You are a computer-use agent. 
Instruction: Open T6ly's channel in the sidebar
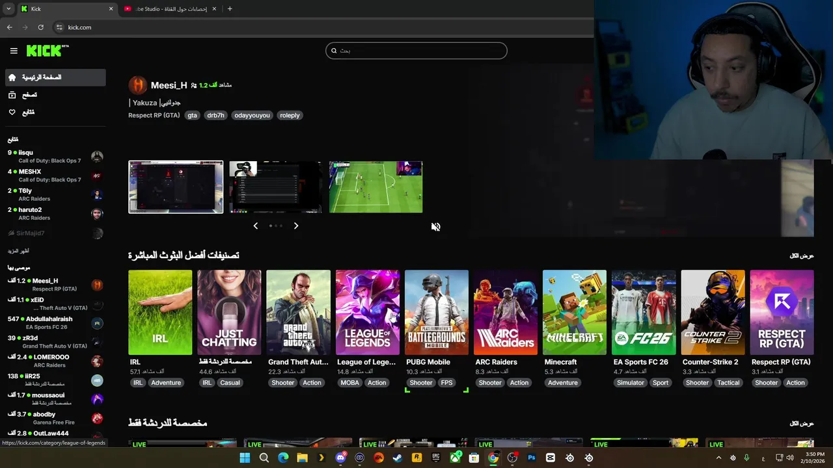click(x=55, y=195)
